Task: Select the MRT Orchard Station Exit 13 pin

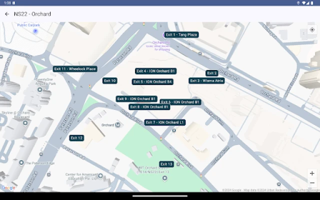Action: (x=164, y=178)
